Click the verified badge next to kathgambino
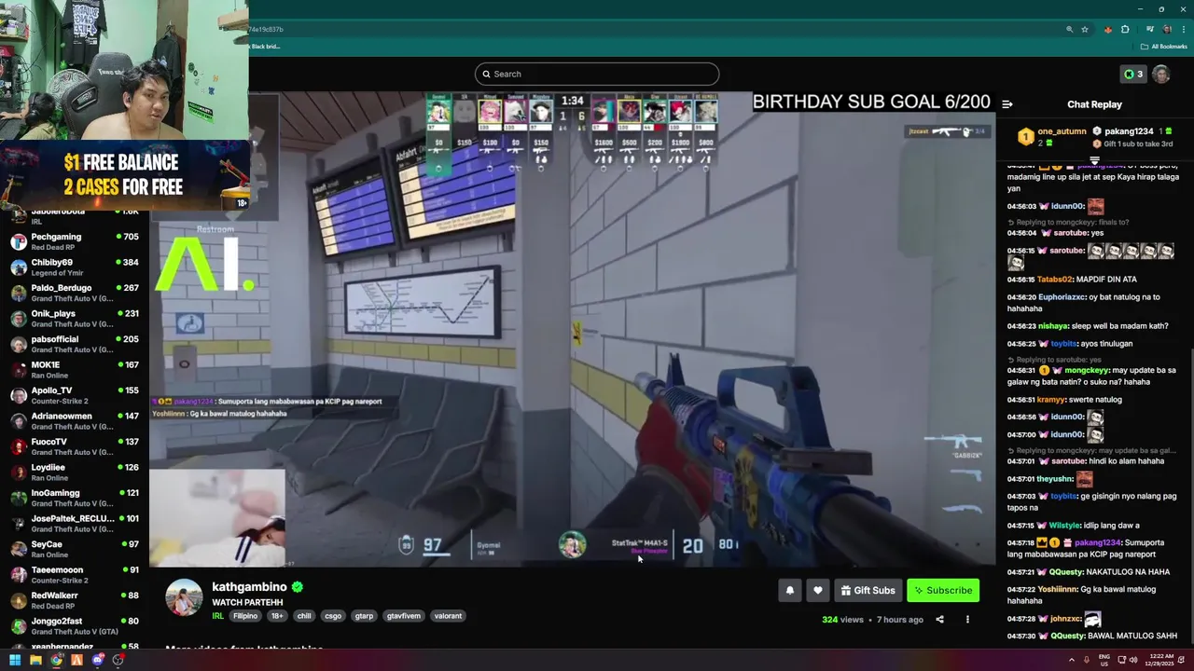The image size is (1194, 671). pyautogui.click(x=297, y=587)
